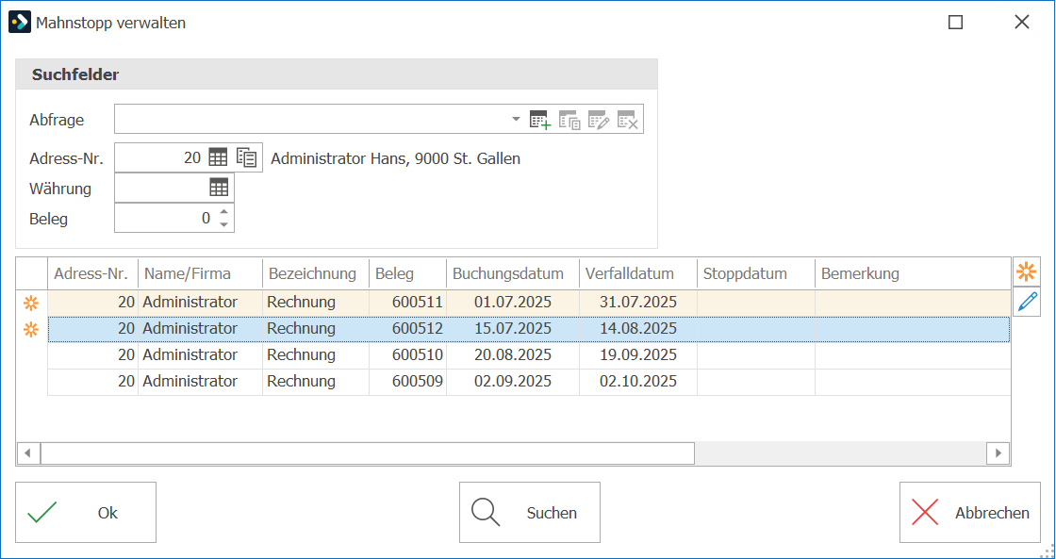Click the horizontal scrollbar left arrow
The height and width of the screenshot is (559, 1056).
(x=27, y=453)
